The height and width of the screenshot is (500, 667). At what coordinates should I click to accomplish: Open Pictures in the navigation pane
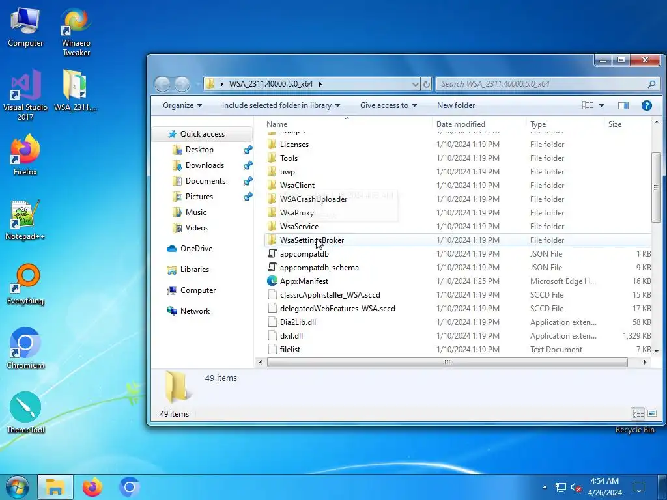click(x=199, y=197)
